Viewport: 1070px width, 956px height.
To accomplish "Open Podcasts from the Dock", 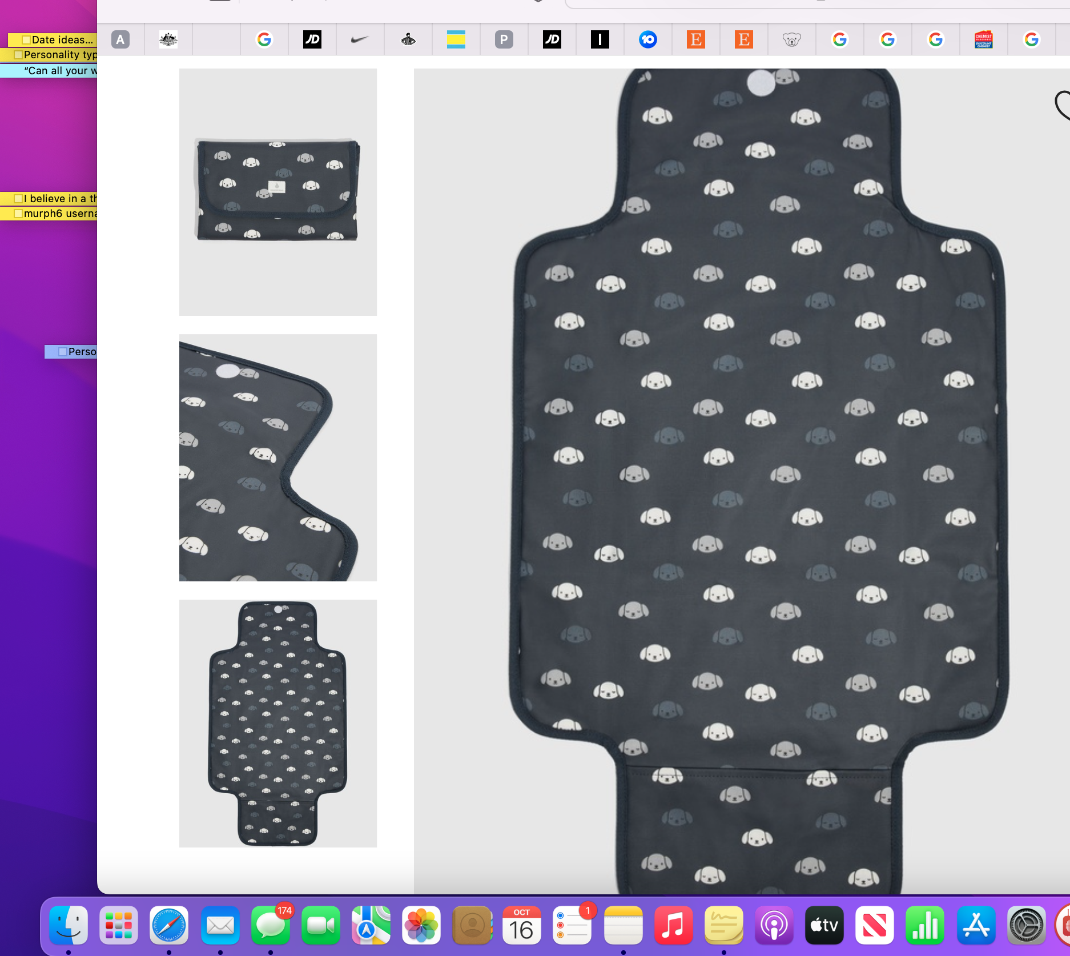I will 774,925.
